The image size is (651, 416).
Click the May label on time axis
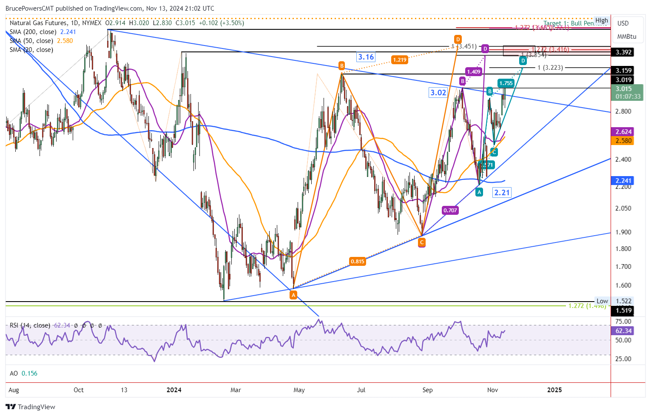coord(299,390)
